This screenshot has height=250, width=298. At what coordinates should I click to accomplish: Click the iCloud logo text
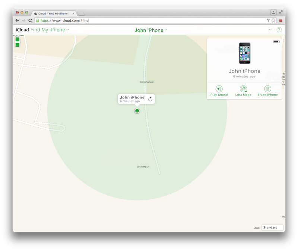click(x=22, y=30)
